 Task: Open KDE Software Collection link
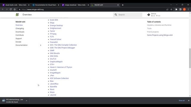tap(59, 78)
